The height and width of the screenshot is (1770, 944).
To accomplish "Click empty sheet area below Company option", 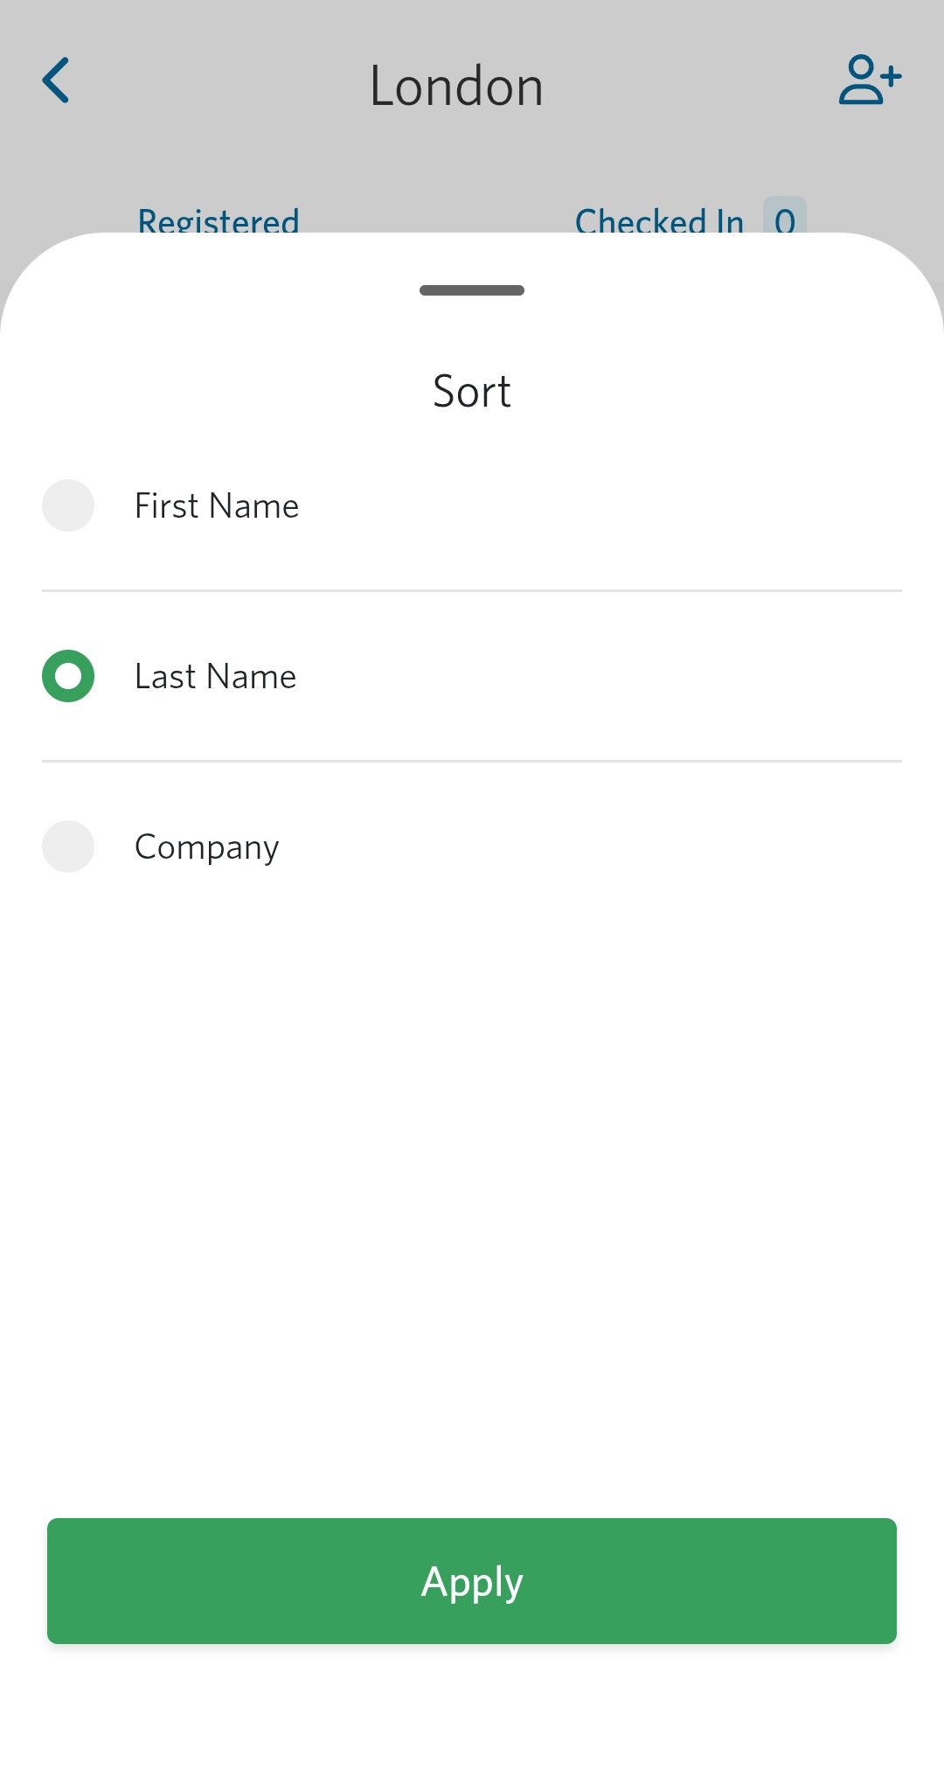I will click(x=472, y=1181).
